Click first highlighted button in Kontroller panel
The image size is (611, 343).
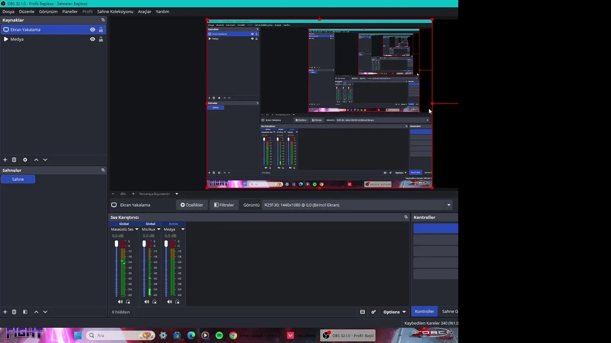435,229
